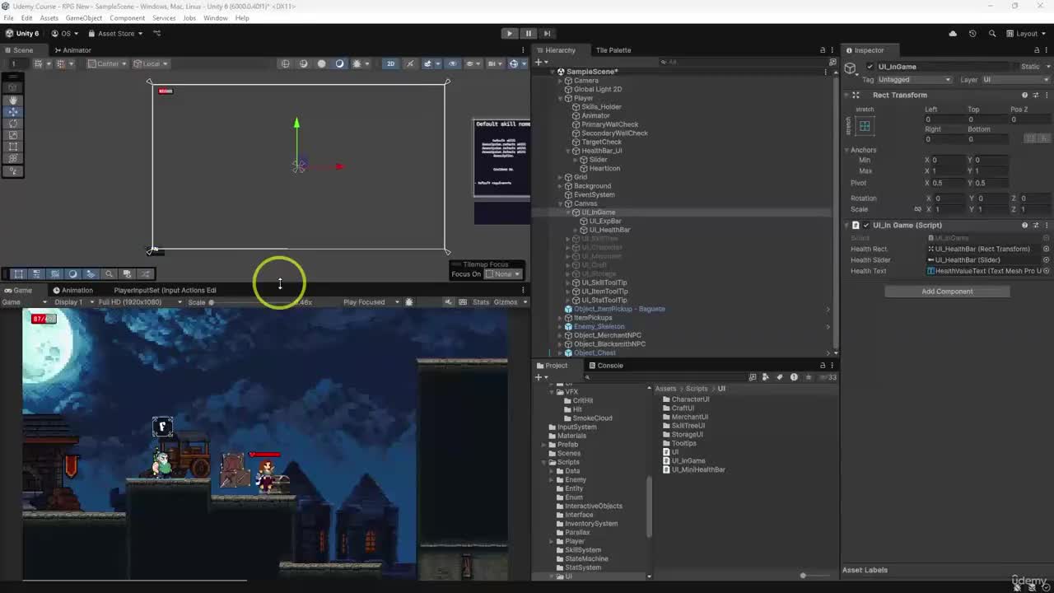This screenshot has height=593, width=1054.
Task: Expand the UI_HealthBar object in Hierarchy
Action: [576, 230]
